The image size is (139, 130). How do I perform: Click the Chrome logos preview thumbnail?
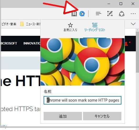[83, 62]
